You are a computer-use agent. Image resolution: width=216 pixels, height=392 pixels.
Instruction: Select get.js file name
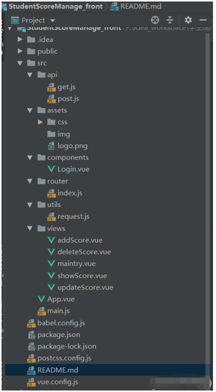pyautogui.click(x=66, y=87)
